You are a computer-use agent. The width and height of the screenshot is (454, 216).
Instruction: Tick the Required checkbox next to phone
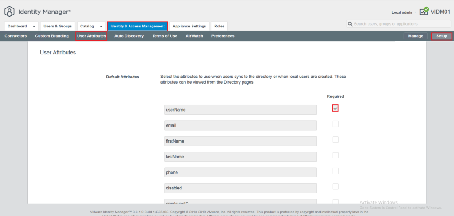(x=335, y=171)
